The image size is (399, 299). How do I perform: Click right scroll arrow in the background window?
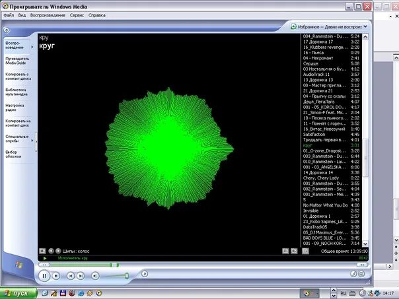(390, 266)
